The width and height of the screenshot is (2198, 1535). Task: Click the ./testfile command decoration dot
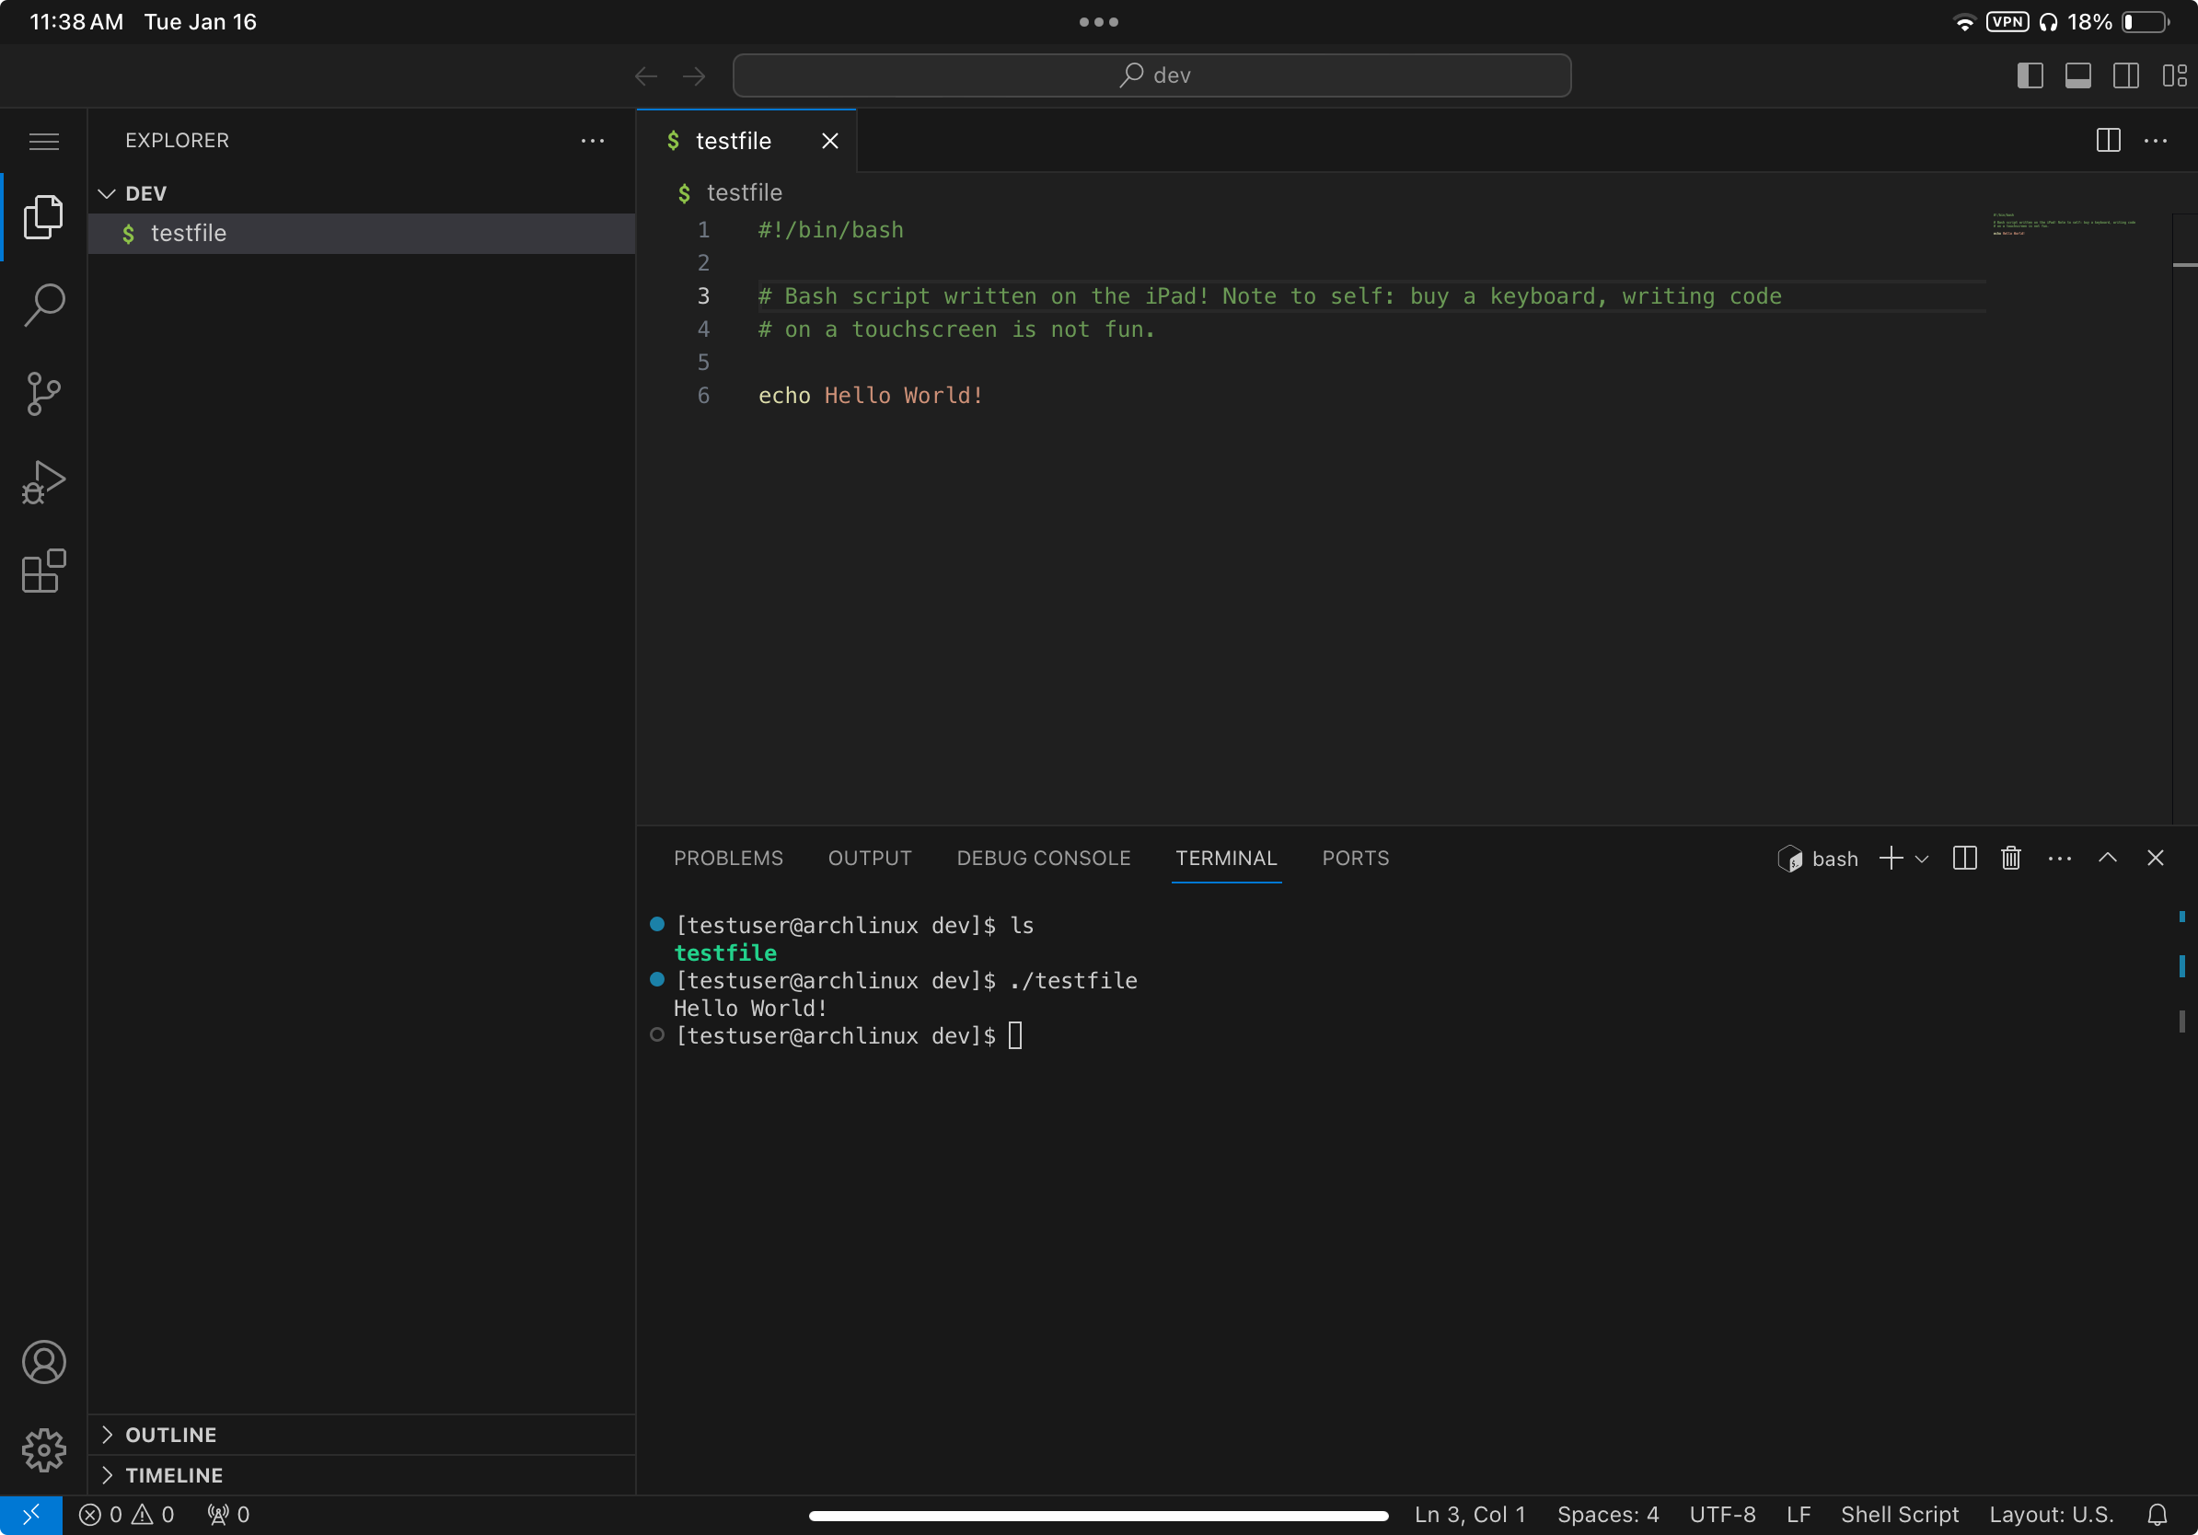(x=656, y=979)
